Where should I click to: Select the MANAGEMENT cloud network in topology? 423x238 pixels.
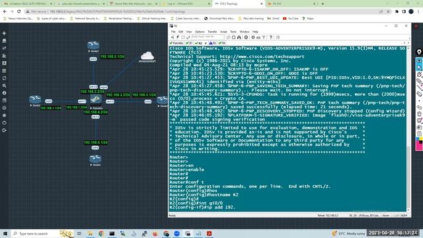[147, 56]
